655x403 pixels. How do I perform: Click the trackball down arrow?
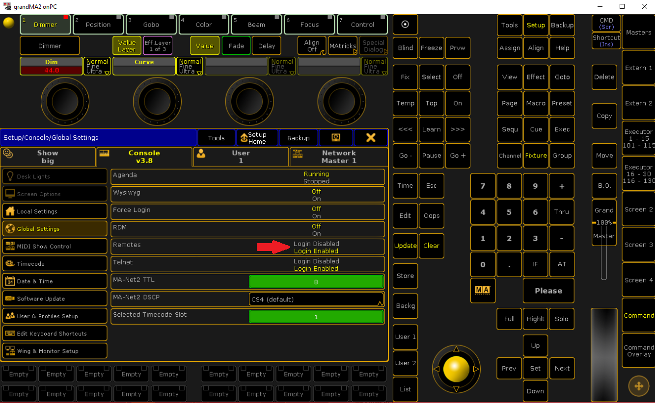pyautogui.click(x=456, y=389)
